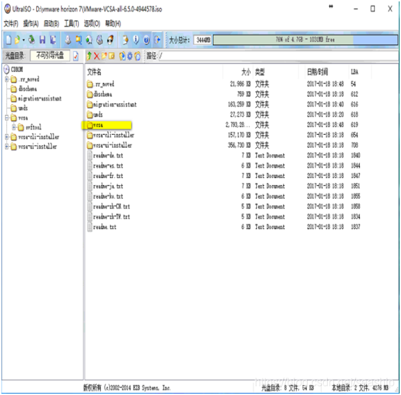Screen dimensions: 401x395
Task: Open the 选项(O) menu
Action: 92,24
